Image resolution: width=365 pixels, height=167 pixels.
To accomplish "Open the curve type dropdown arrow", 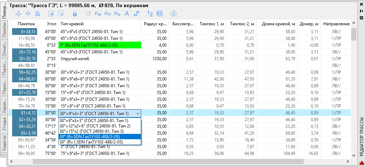I will (x=138, y=113).
